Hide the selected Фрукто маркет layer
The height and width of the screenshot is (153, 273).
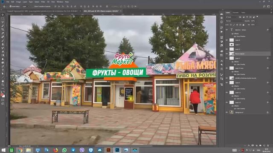coord(227,54)
